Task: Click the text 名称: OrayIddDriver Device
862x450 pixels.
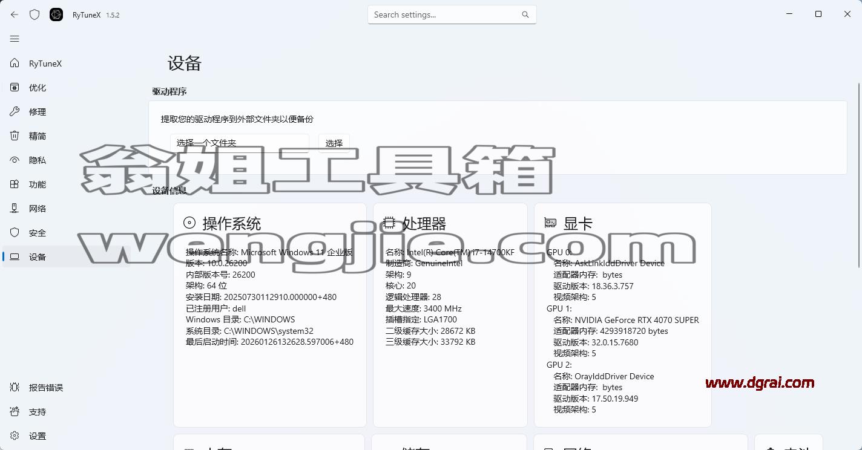Action: [604, 376]
